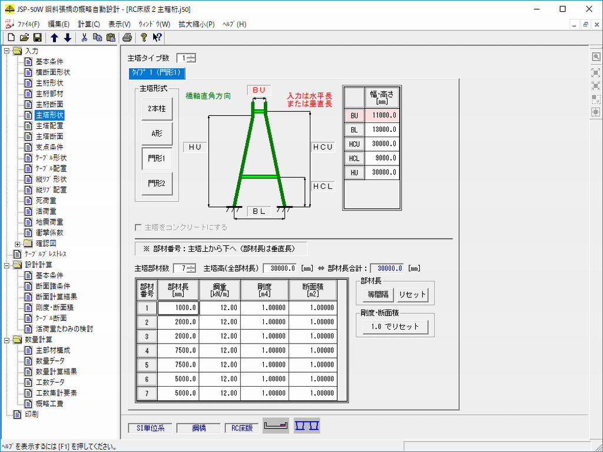Click the blue down arrow toolbar icon
Viewport: 603px width, 452px height.
click(x=67, y=38)
